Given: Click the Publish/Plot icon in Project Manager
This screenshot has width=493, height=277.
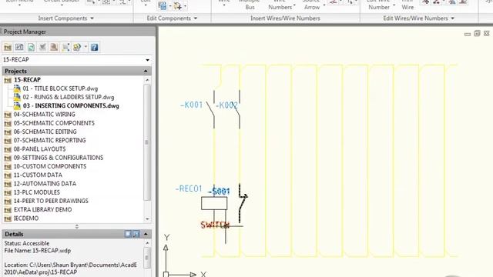Looking at the screenshot, I should click(x=54, y=48).
